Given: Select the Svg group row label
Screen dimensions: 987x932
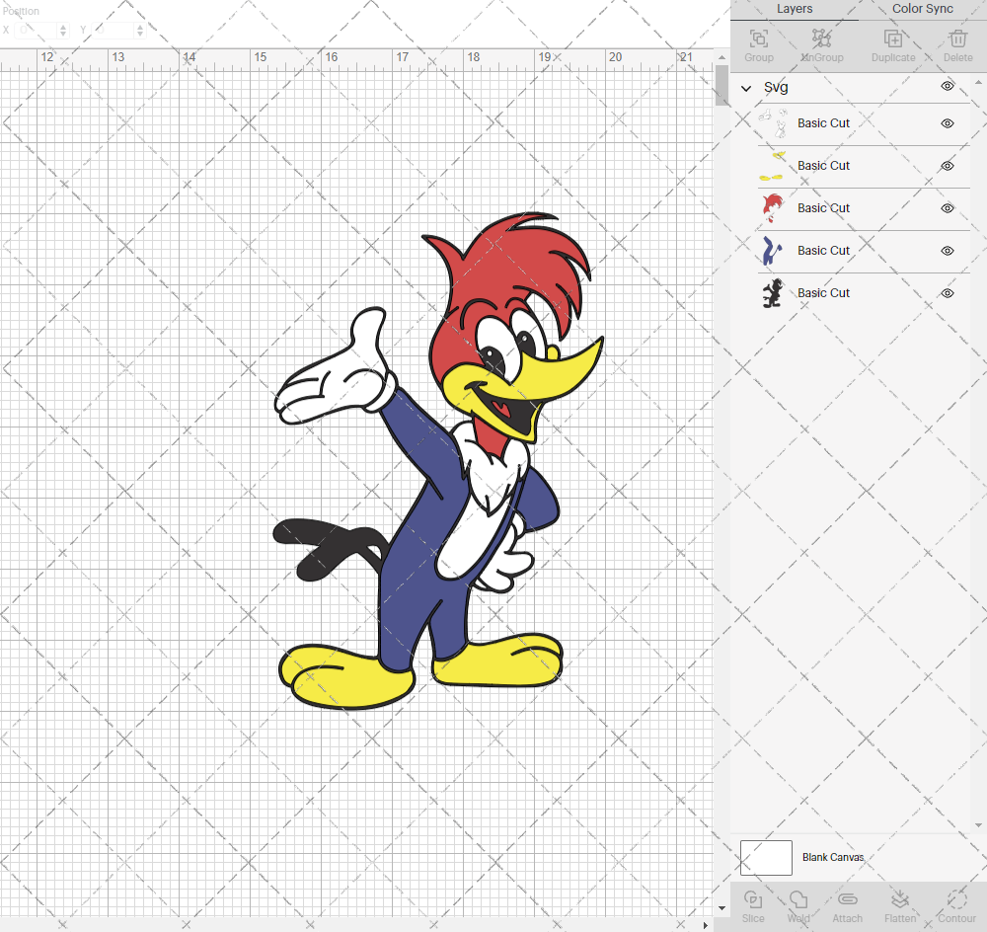Looking at the screenshot, I should (x=776, y=88).
